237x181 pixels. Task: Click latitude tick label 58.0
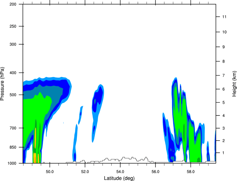tap(191, 172)
